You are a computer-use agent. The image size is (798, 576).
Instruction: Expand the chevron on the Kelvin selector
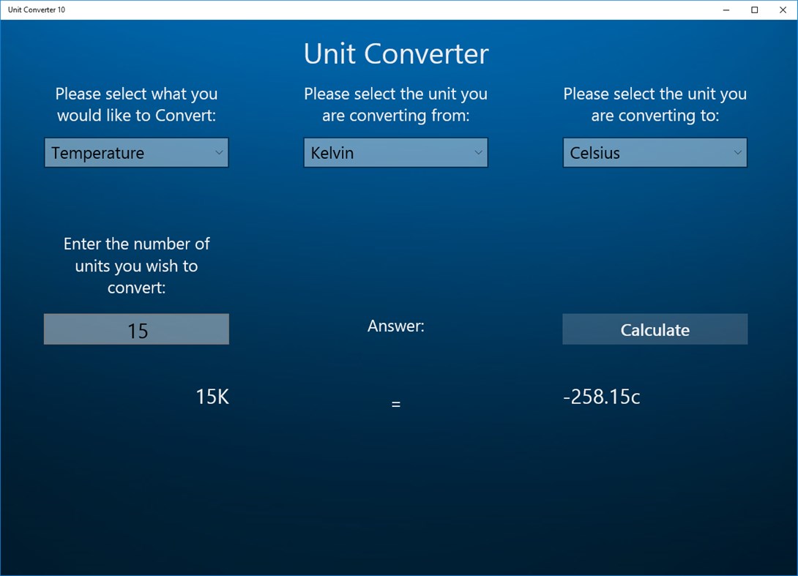click(x=478, y=152)
